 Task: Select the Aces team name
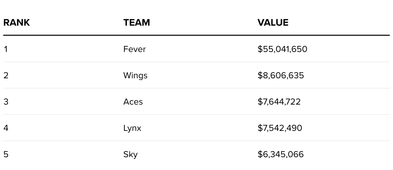tap(133, 102)
